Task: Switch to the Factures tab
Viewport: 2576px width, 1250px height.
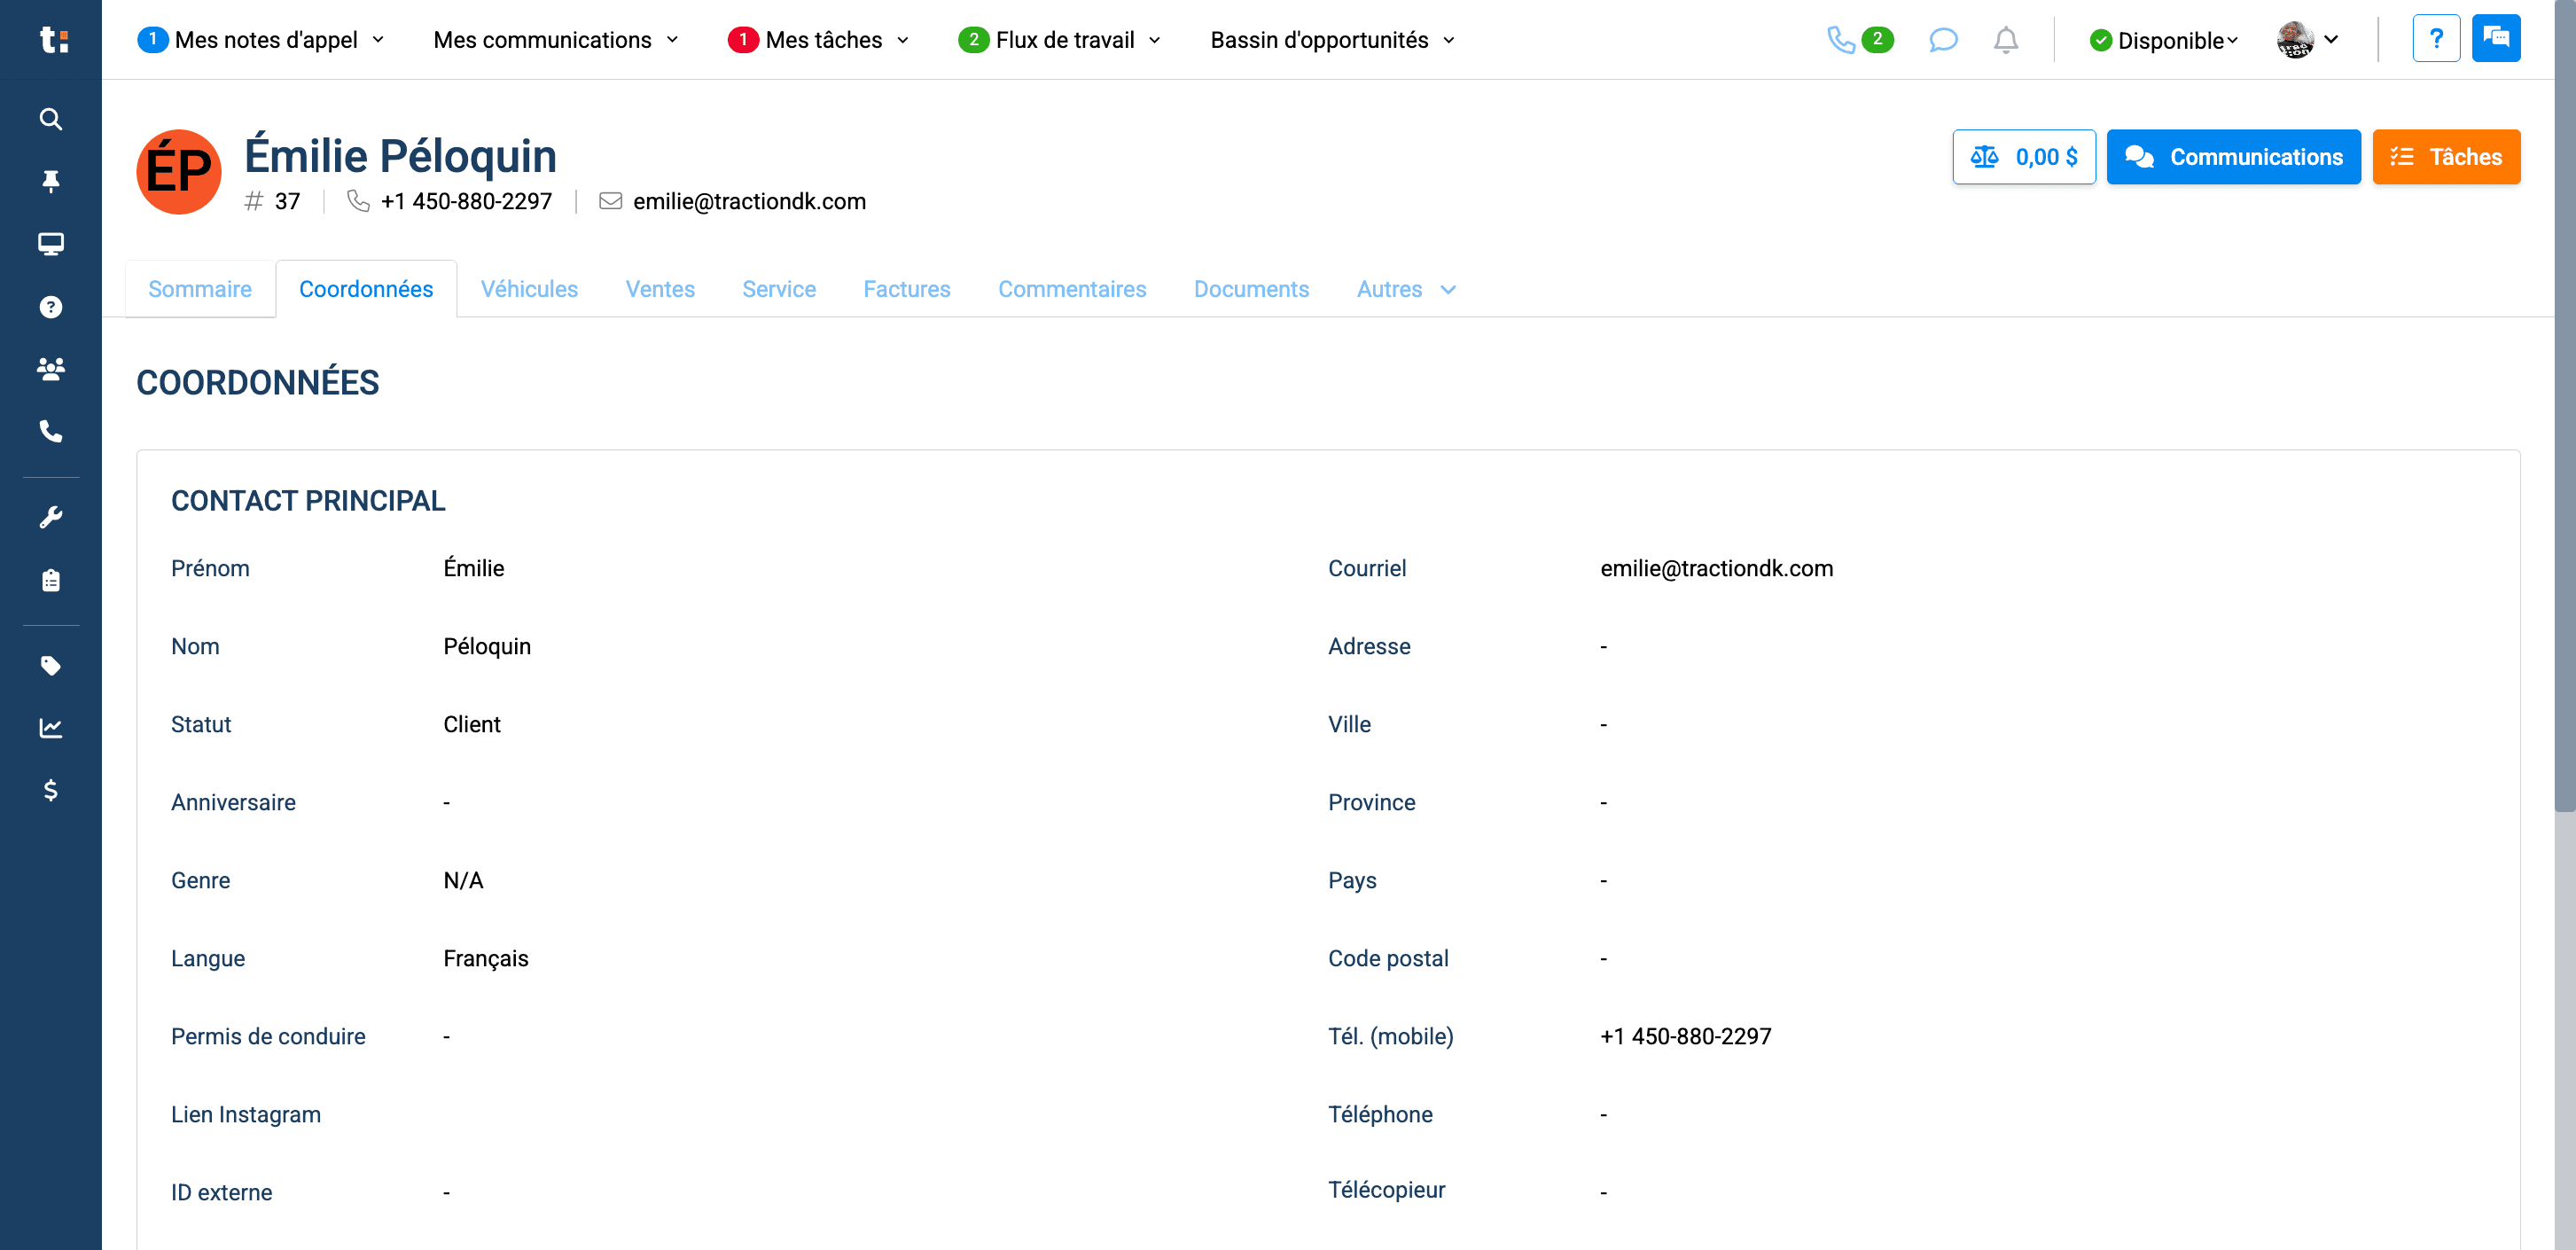Action: [x=907, y=289]
